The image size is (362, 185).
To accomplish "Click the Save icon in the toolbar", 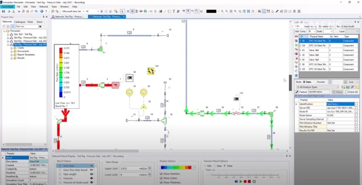I will (x=3, y=11).
